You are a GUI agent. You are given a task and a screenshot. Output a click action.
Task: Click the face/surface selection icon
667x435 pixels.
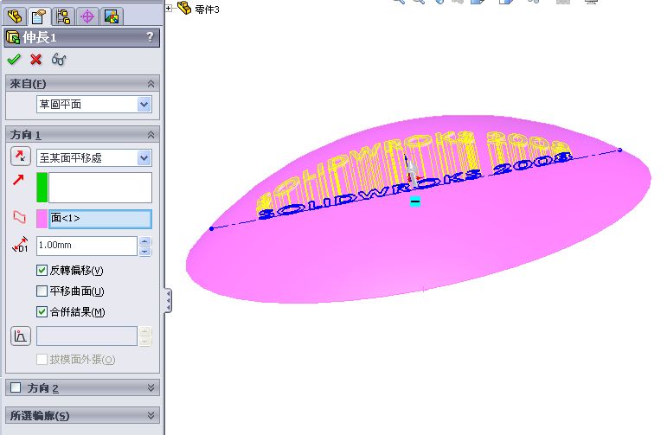tap(19, 217)
